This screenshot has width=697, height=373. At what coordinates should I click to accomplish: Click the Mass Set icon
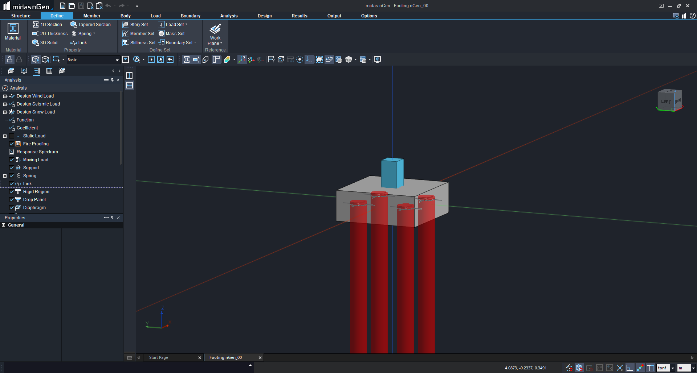[162, 34]
